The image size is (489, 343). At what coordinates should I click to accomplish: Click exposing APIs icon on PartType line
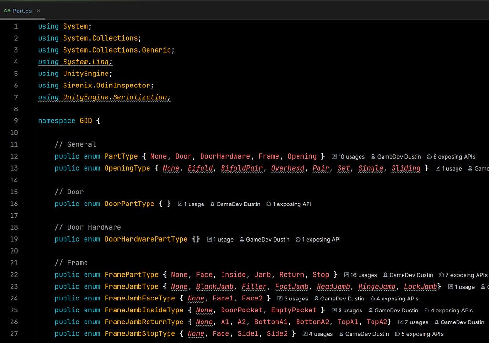click(429, 156)
